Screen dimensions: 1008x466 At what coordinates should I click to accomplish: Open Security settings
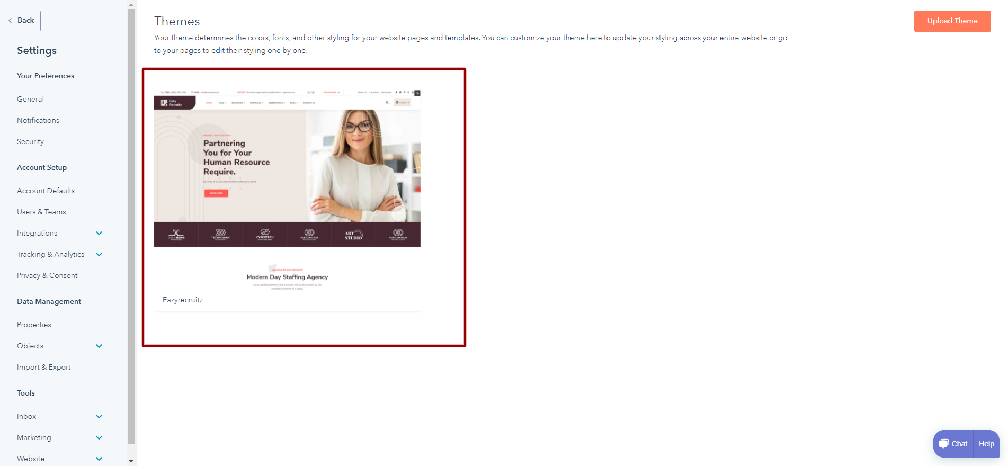pyautogui.click(x=30, y=141)
